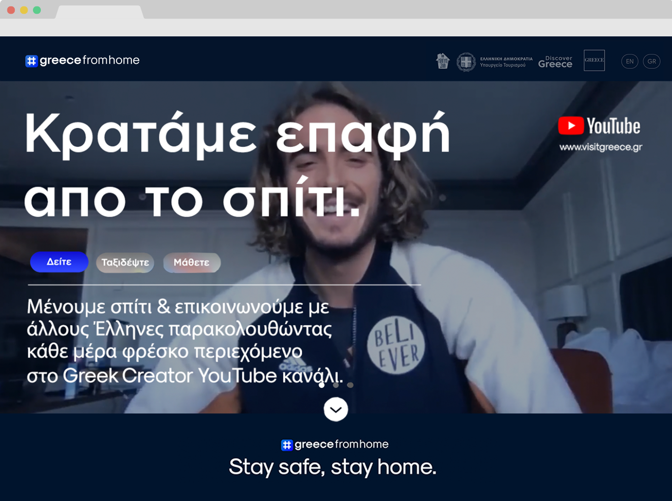
Task: Switch language to GR
Action: pyautogui.click(x=651, y=61)
